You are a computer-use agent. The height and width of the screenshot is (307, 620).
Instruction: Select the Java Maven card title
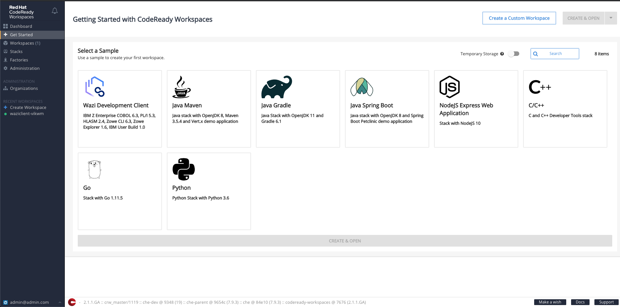tap(187, 105)
